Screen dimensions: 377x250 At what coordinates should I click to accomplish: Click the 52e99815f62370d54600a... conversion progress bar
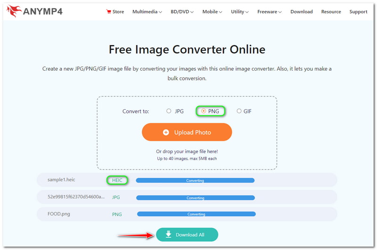coord(196,198)
